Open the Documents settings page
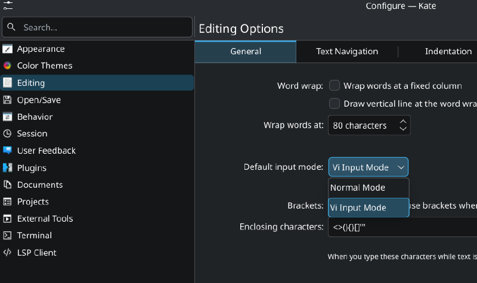Screen dimensions: 477x283 point(97,185)
